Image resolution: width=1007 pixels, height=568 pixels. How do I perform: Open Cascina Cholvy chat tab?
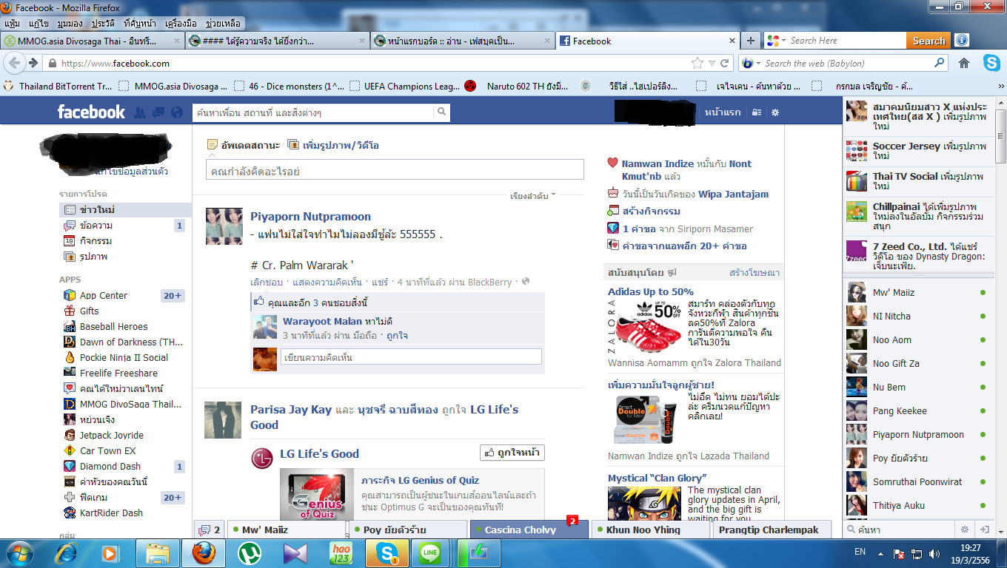529,530
